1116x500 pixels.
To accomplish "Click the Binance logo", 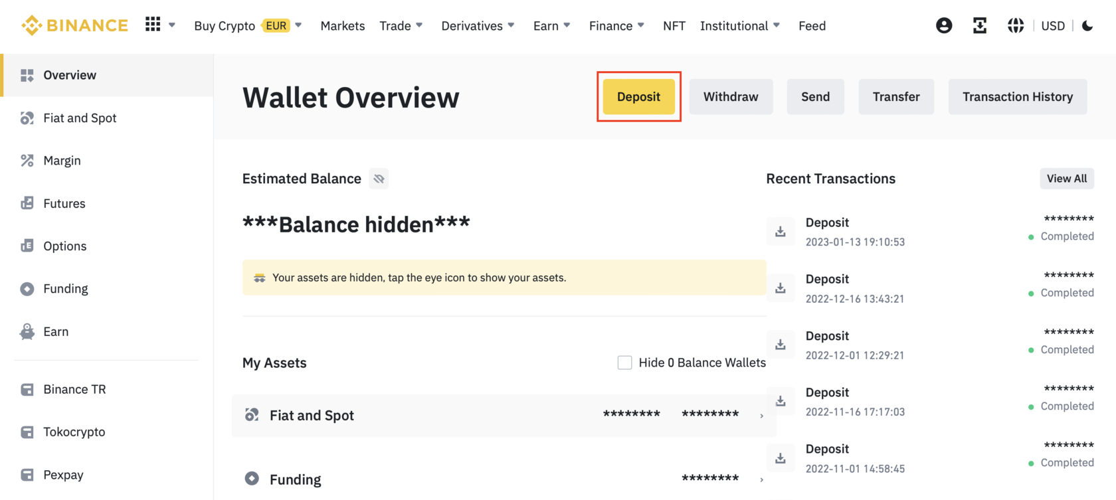I will point(74,25).
